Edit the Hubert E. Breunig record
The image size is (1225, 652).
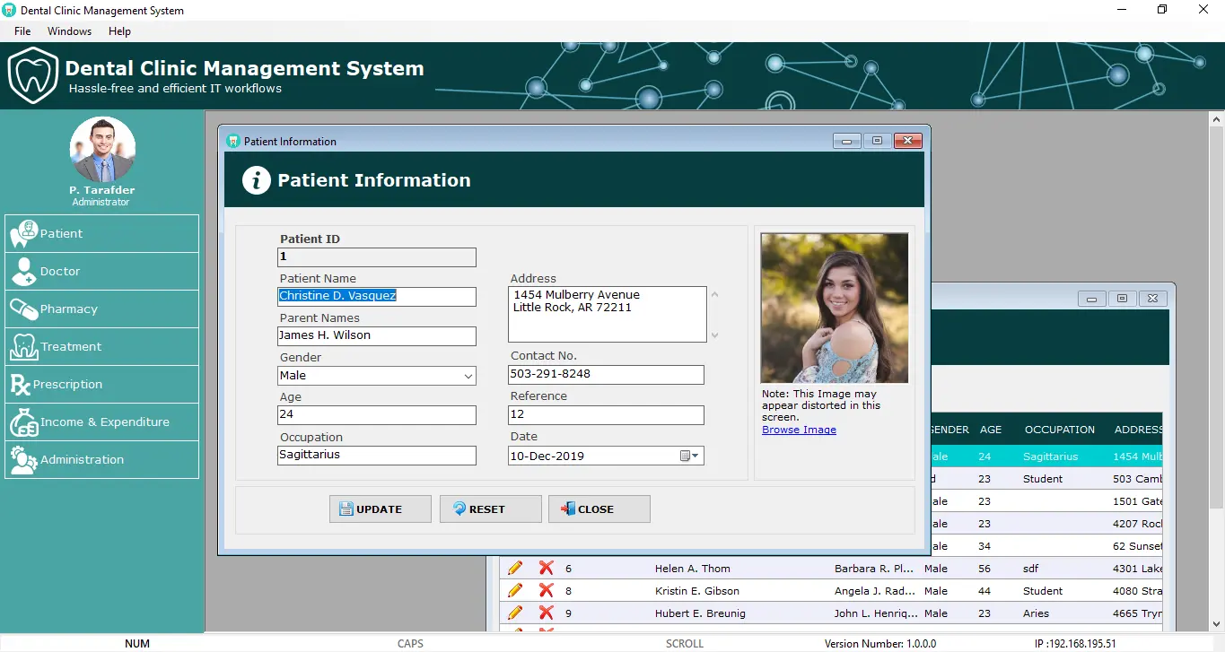click(x=515, y=613)
